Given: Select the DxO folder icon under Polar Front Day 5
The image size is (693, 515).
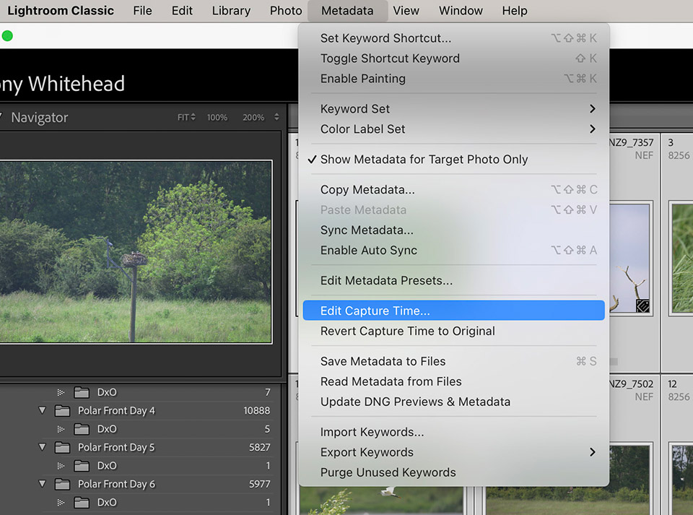Looking at the screenshot, I should pyautogui.click(x=82, y=465).
